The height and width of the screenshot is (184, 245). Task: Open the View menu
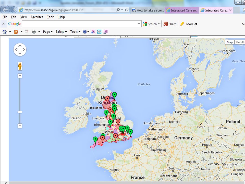(23, 17)
